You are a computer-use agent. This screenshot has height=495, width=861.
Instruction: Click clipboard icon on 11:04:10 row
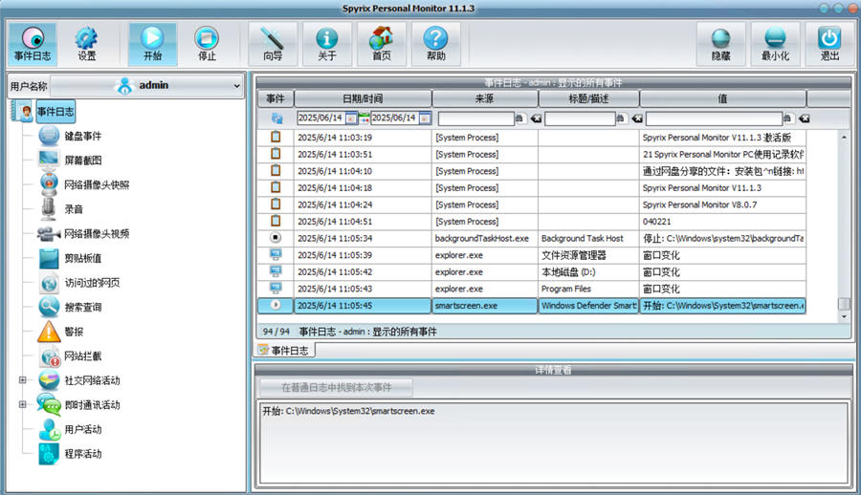tap(276, 171)
